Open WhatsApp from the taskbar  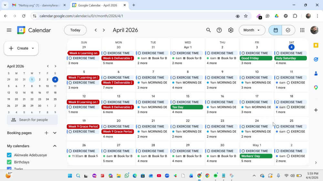(127, 176)
